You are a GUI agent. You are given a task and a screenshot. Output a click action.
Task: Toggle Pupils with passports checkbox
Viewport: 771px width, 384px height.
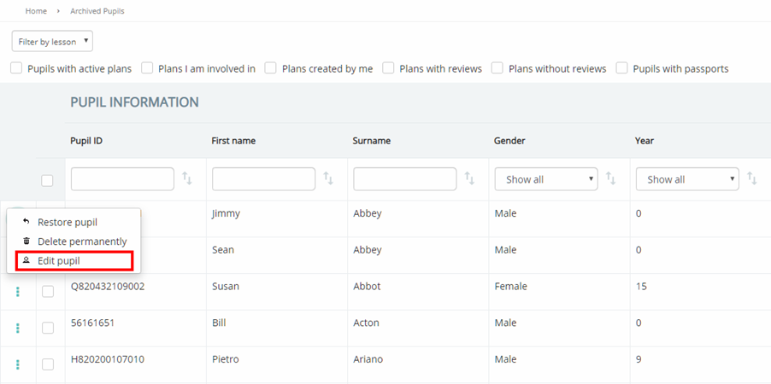(622, 68)
